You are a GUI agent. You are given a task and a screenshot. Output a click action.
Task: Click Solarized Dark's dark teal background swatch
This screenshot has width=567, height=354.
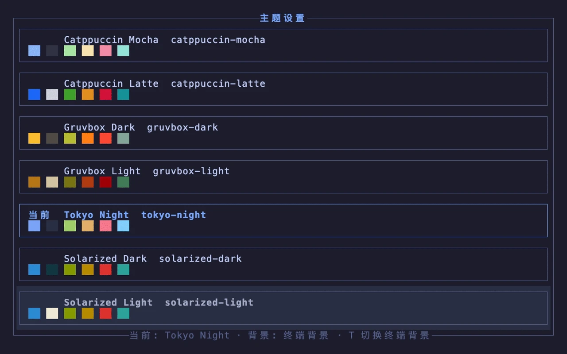click(52, 270)
